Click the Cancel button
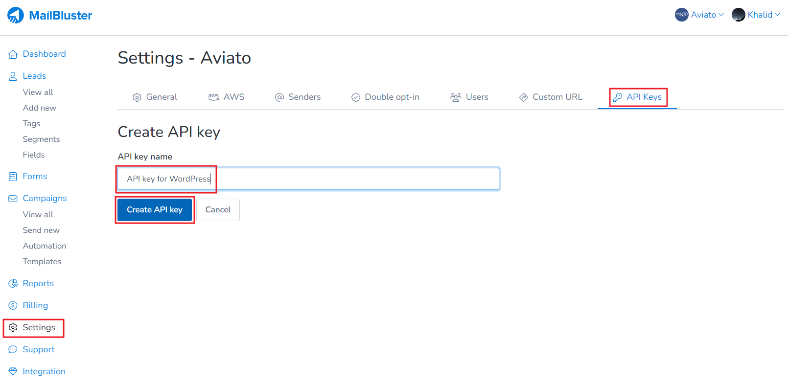Image resolution: width=788 pixels, height=388 pixels. point(218,210)
